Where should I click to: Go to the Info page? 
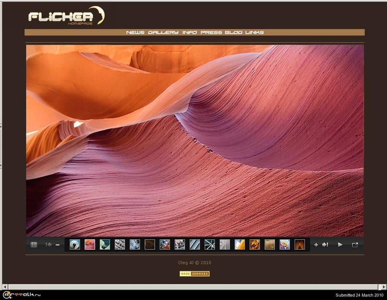(x=190, y=32)
